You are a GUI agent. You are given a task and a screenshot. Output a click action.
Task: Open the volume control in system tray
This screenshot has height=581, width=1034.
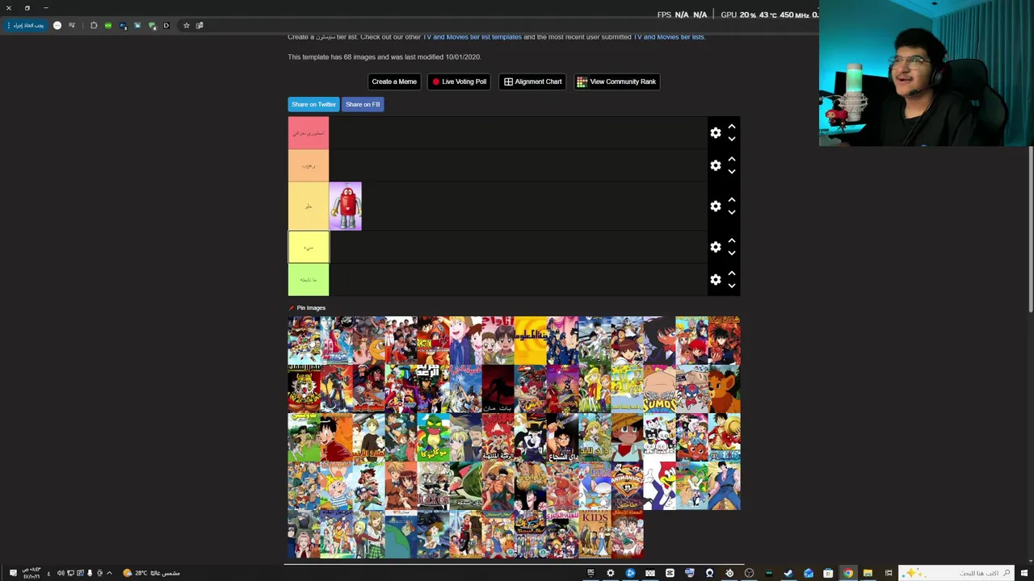pos(60,573)
